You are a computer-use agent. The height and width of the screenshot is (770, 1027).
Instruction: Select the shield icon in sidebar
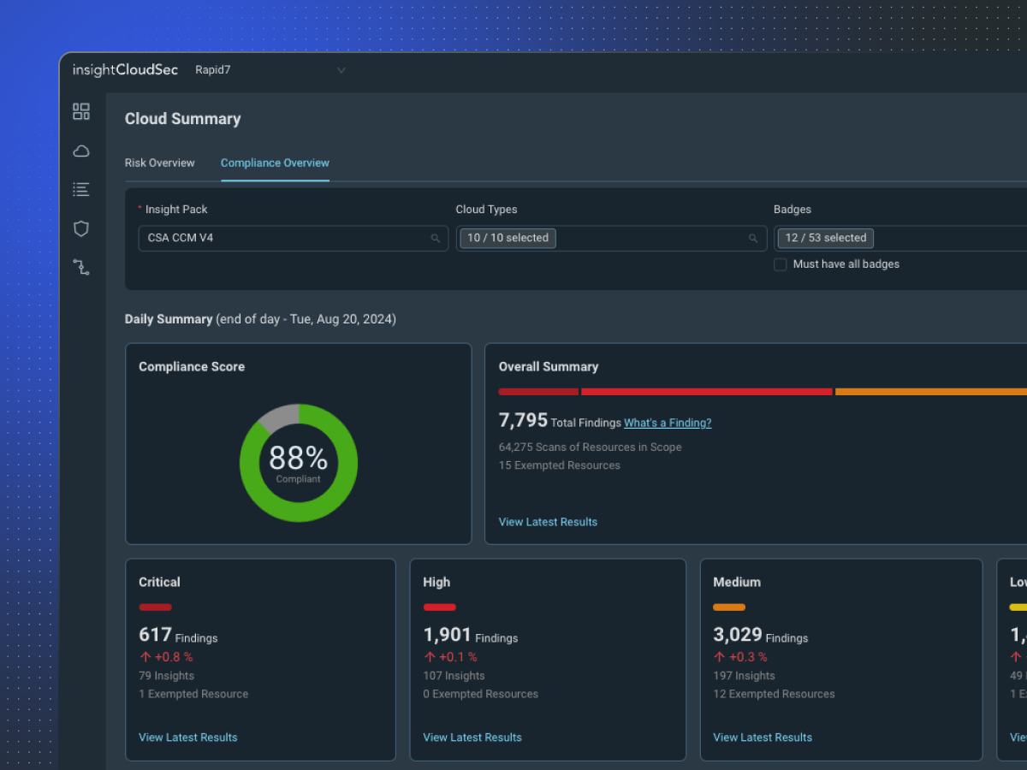[81, 228]
